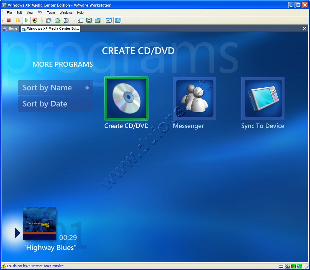Close the VM tab with X
Image resolution: width=310 pixels, height=270 pixels.
point(304,28)
